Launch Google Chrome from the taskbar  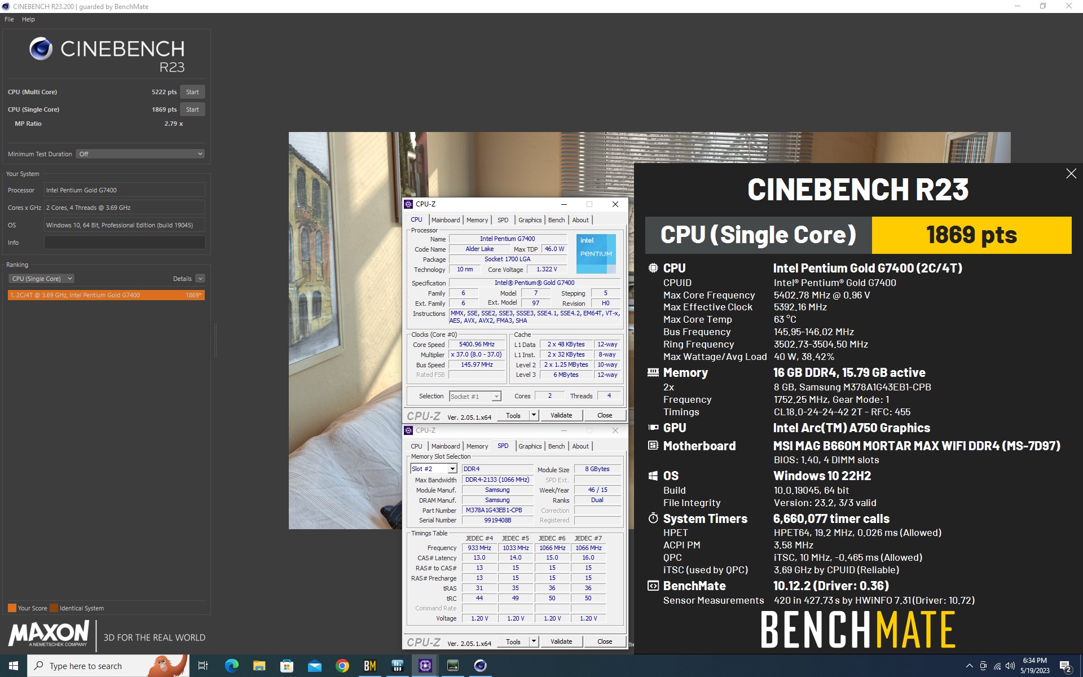(x=342, y=666)
